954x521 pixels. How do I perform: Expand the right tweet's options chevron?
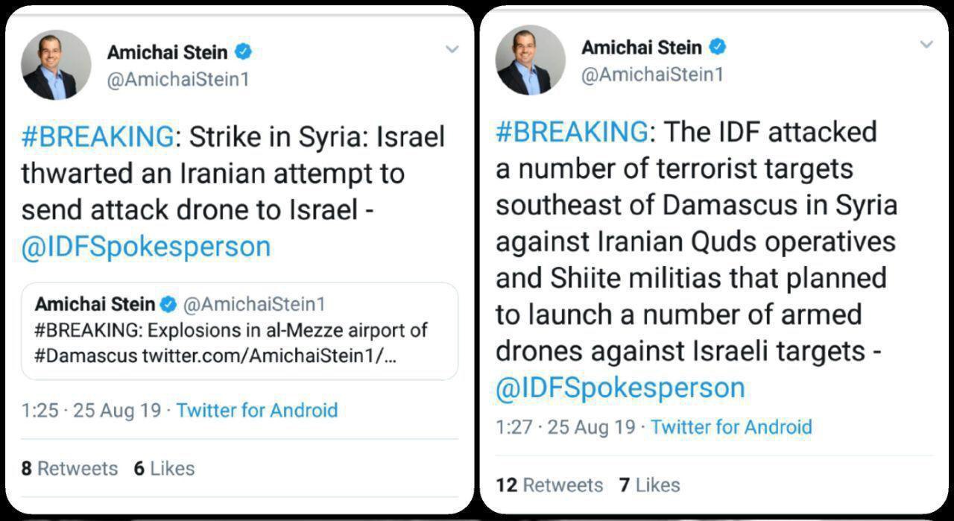pos(926,45)
